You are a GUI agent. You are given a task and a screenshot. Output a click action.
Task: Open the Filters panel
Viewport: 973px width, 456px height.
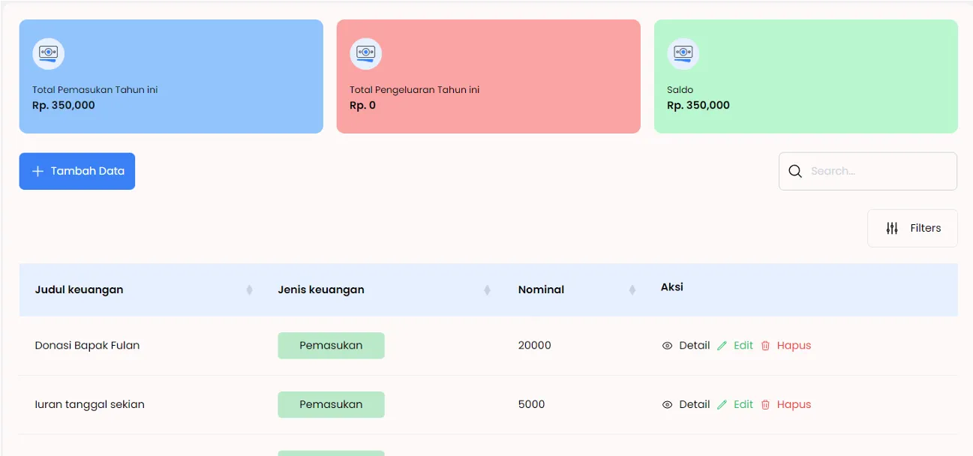pyautogui.click(x=925, y=228)
